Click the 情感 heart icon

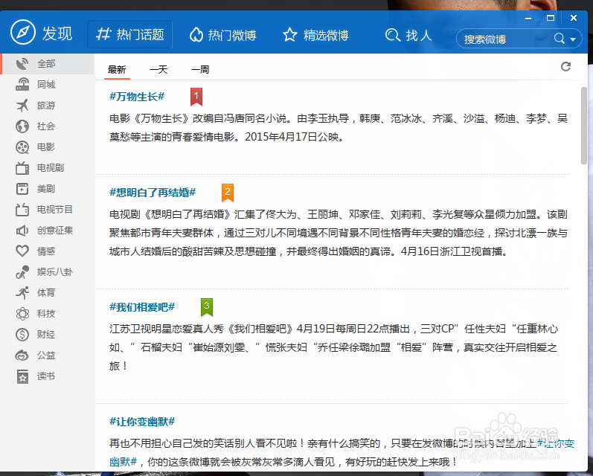point(22,251)
